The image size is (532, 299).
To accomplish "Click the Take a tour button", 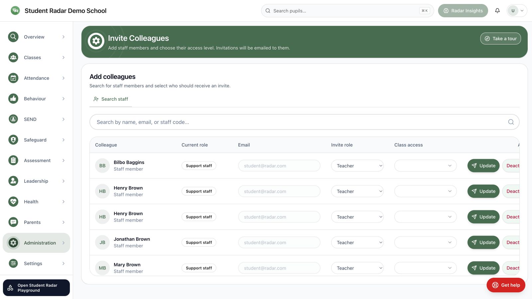I will click(500, 39).
